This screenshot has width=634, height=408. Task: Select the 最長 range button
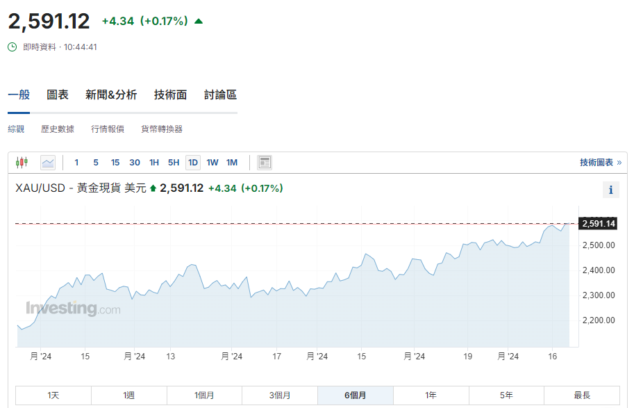[582, 394]
